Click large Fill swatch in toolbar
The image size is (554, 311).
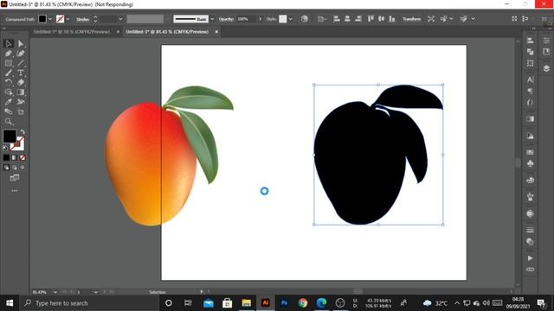10,136
